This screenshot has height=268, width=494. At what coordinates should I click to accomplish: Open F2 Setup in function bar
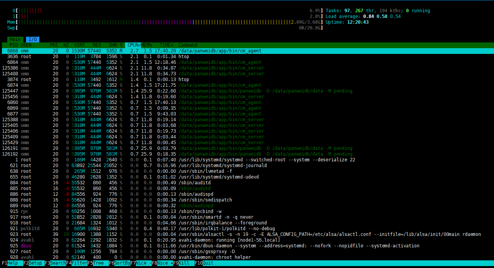click(34, 263)
